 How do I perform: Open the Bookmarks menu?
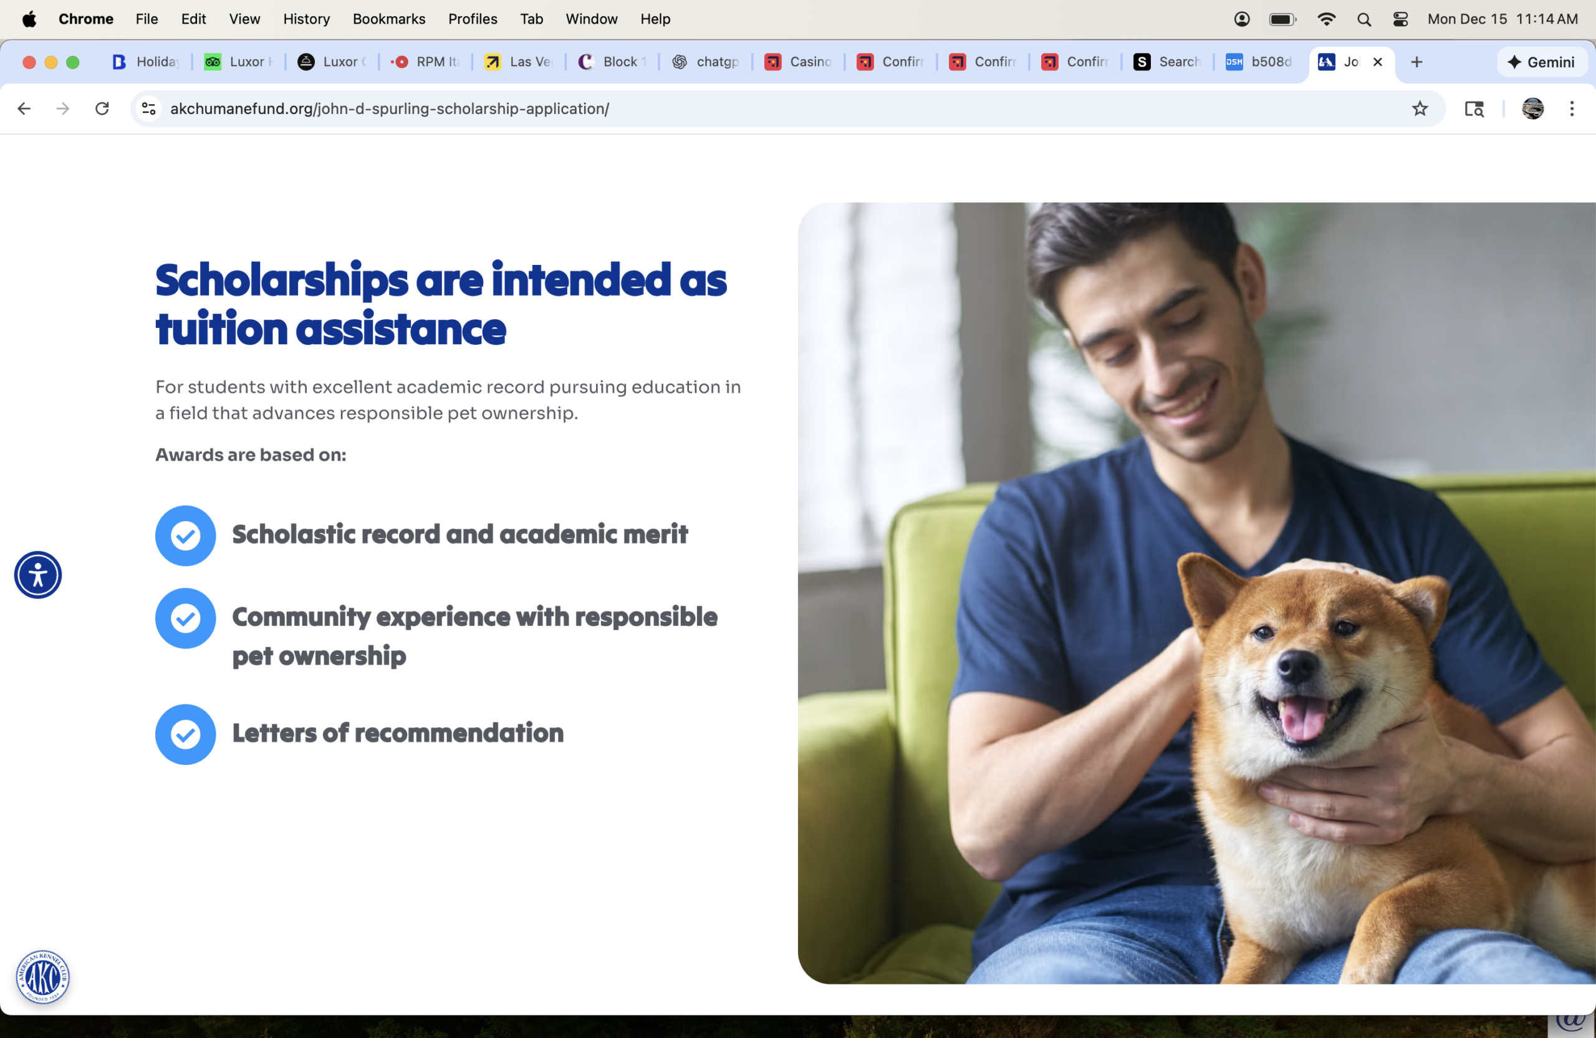[x=389, y=19]
